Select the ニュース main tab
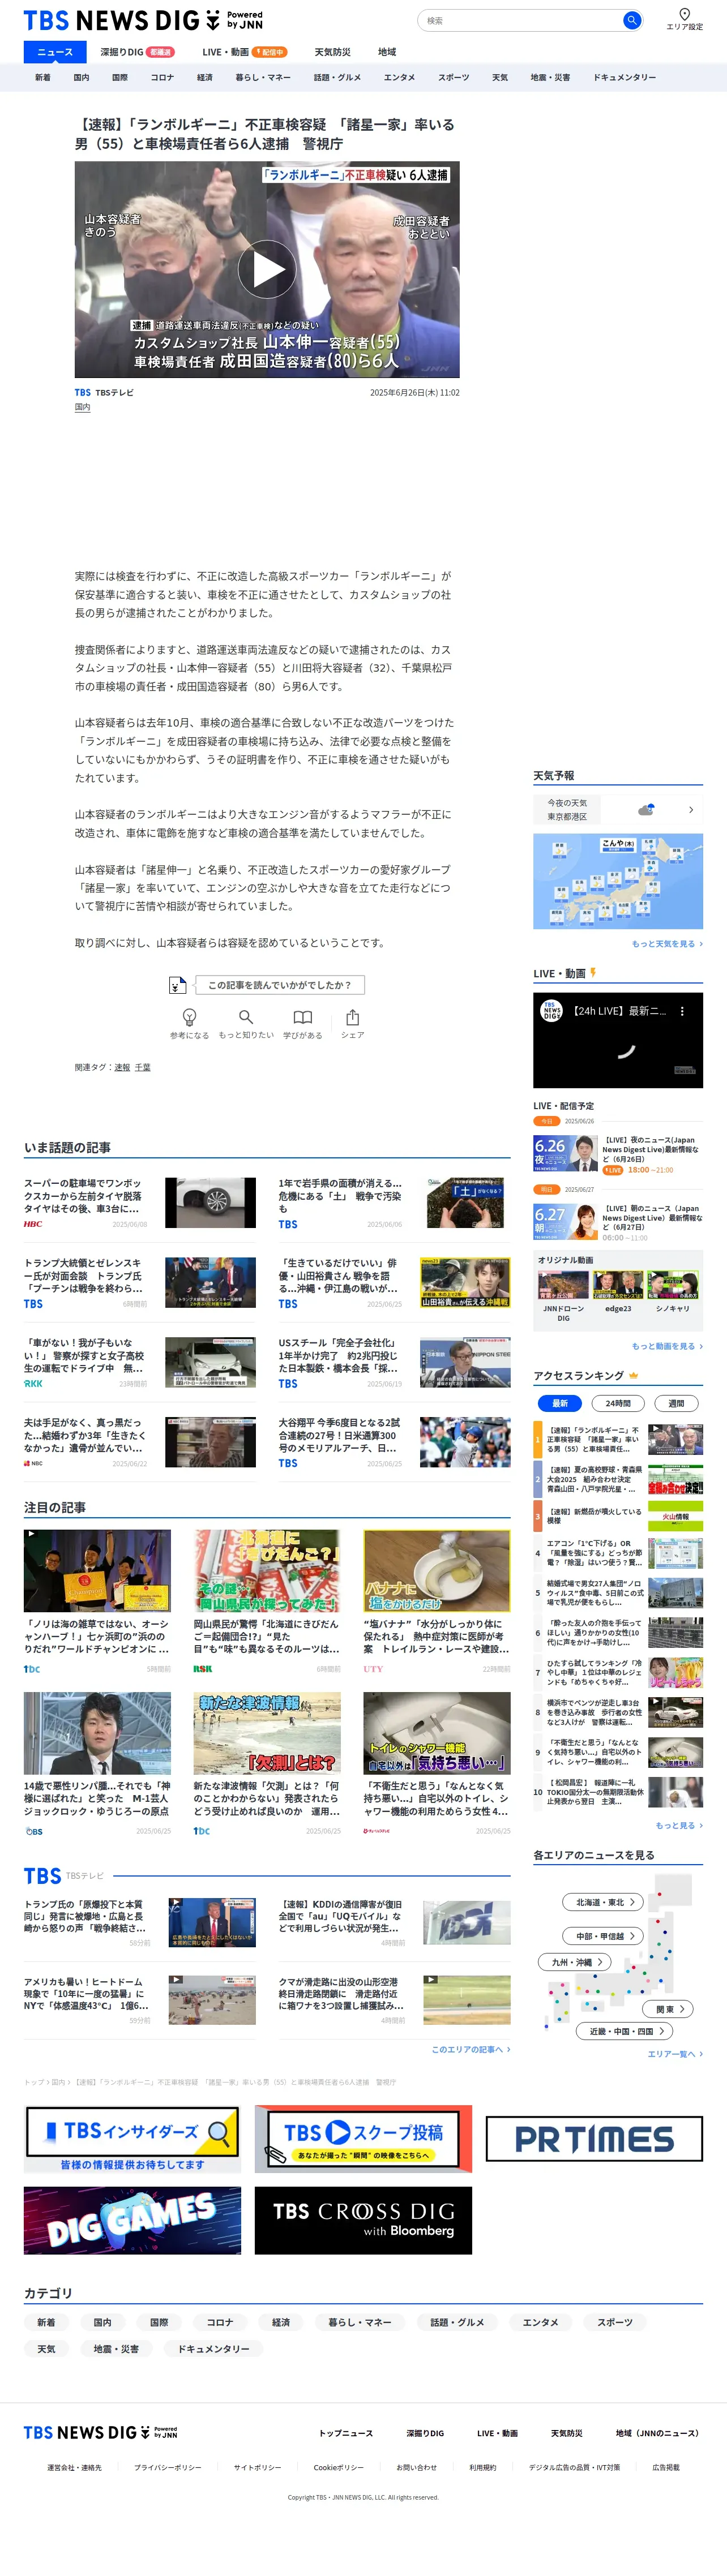The width and height of the screenshot is (727, 2576). coord(55,52)
